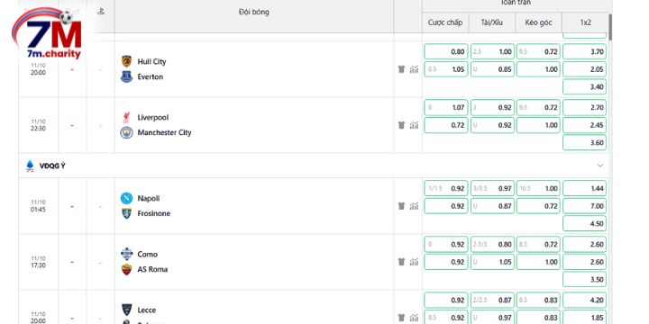
Task: Click the Everton team crest icon
Action: tap(126, 76)
